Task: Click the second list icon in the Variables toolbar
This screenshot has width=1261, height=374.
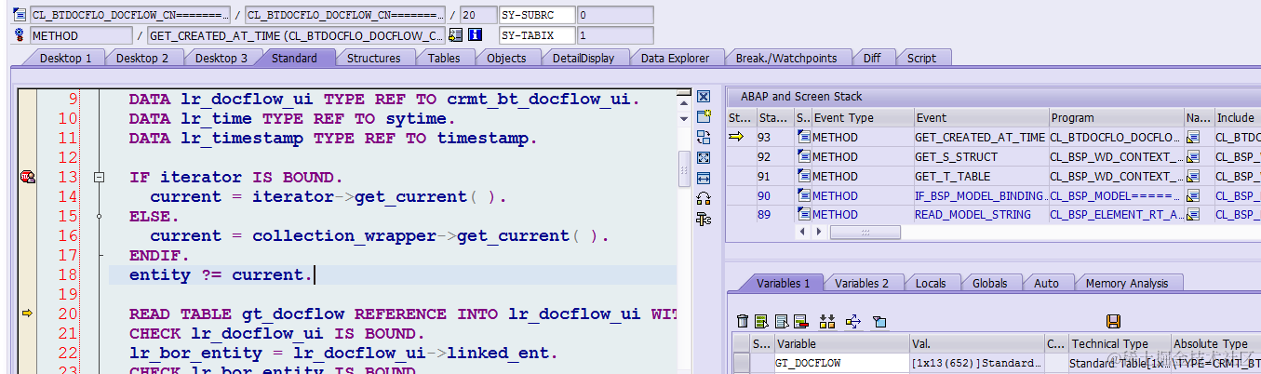Action: tap(781, 321)
